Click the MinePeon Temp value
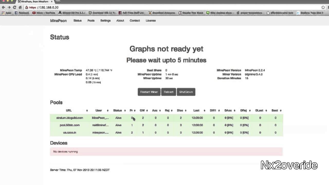Viewport: 329px width, 185px height. pyautogui.click(x=99, y=70)
